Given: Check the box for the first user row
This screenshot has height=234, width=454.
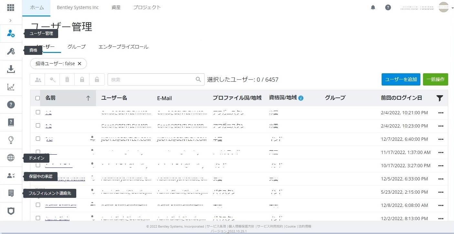Looking at the screenshot, I should (x=38, y=112).
